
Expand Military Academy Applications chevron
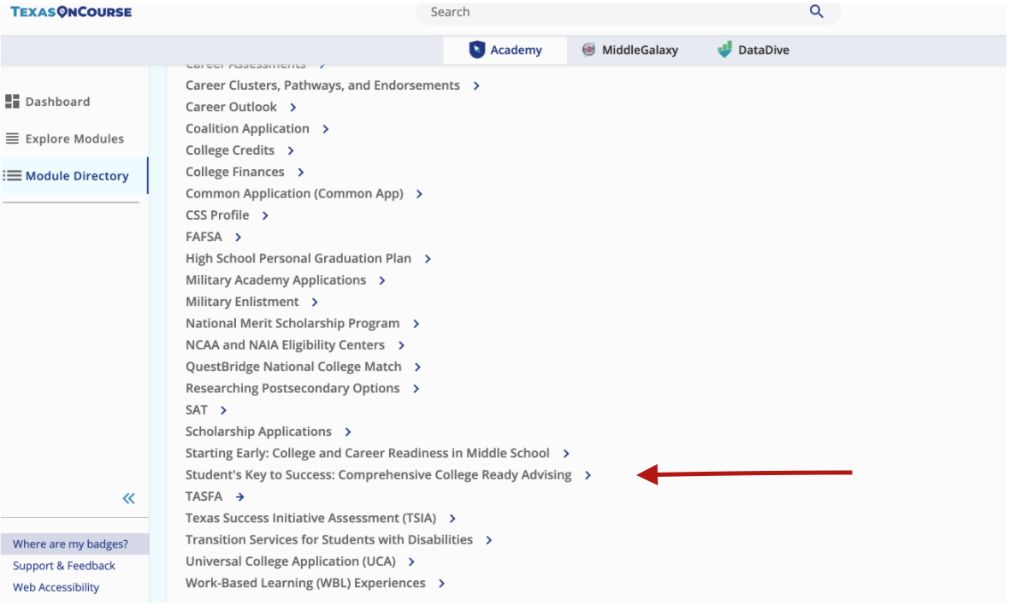(382, 280)
